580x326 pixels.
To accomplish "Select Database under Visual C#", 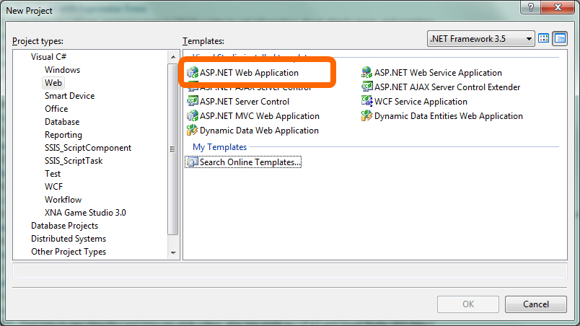I will click(x=62, y=122).
